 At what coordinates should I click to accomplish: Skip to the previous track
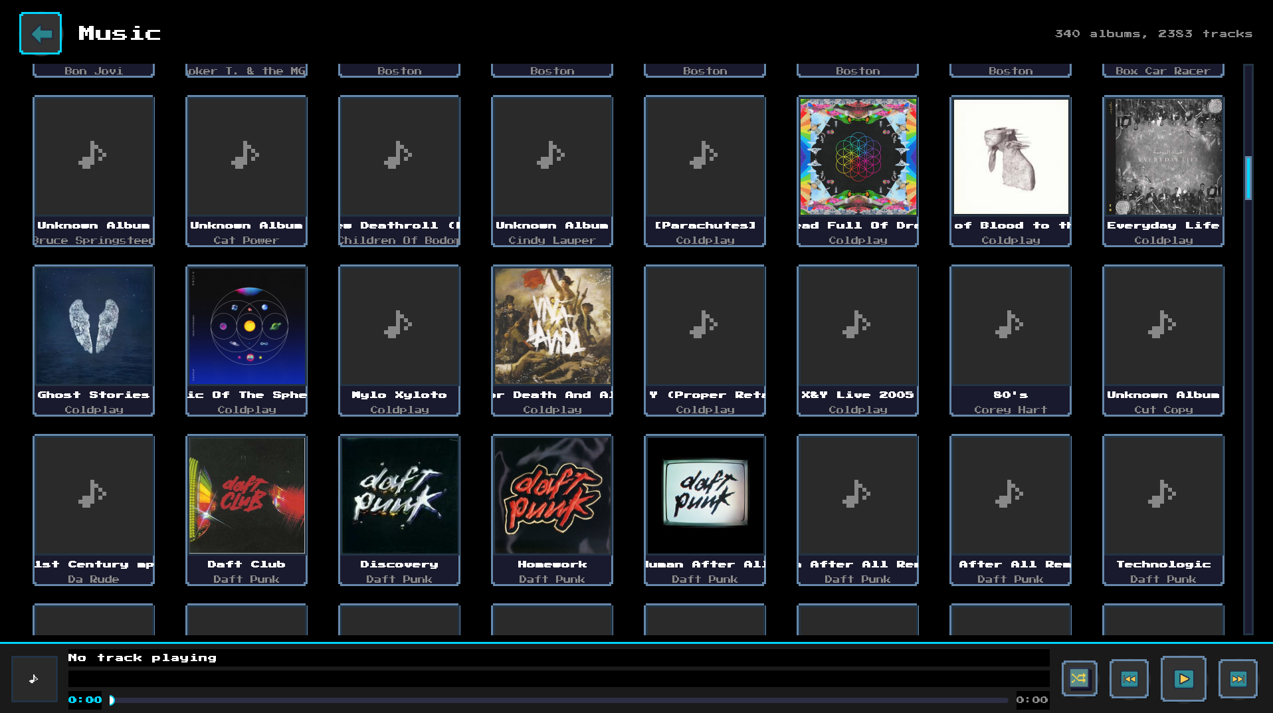coord(1129,678)
